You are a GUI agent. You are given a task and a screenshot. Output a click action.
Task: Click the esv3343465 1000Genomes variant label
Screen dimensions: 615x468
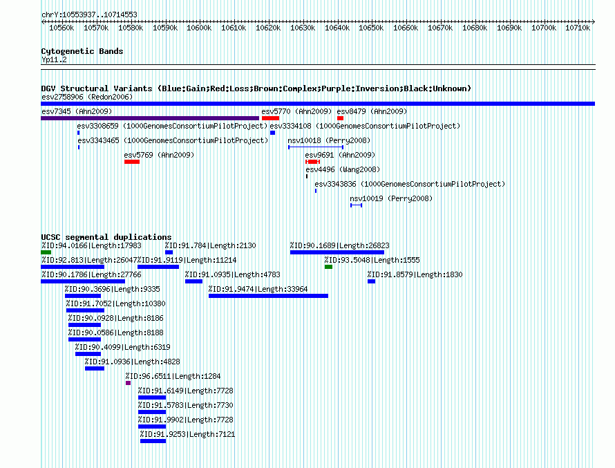coord(173,140)
